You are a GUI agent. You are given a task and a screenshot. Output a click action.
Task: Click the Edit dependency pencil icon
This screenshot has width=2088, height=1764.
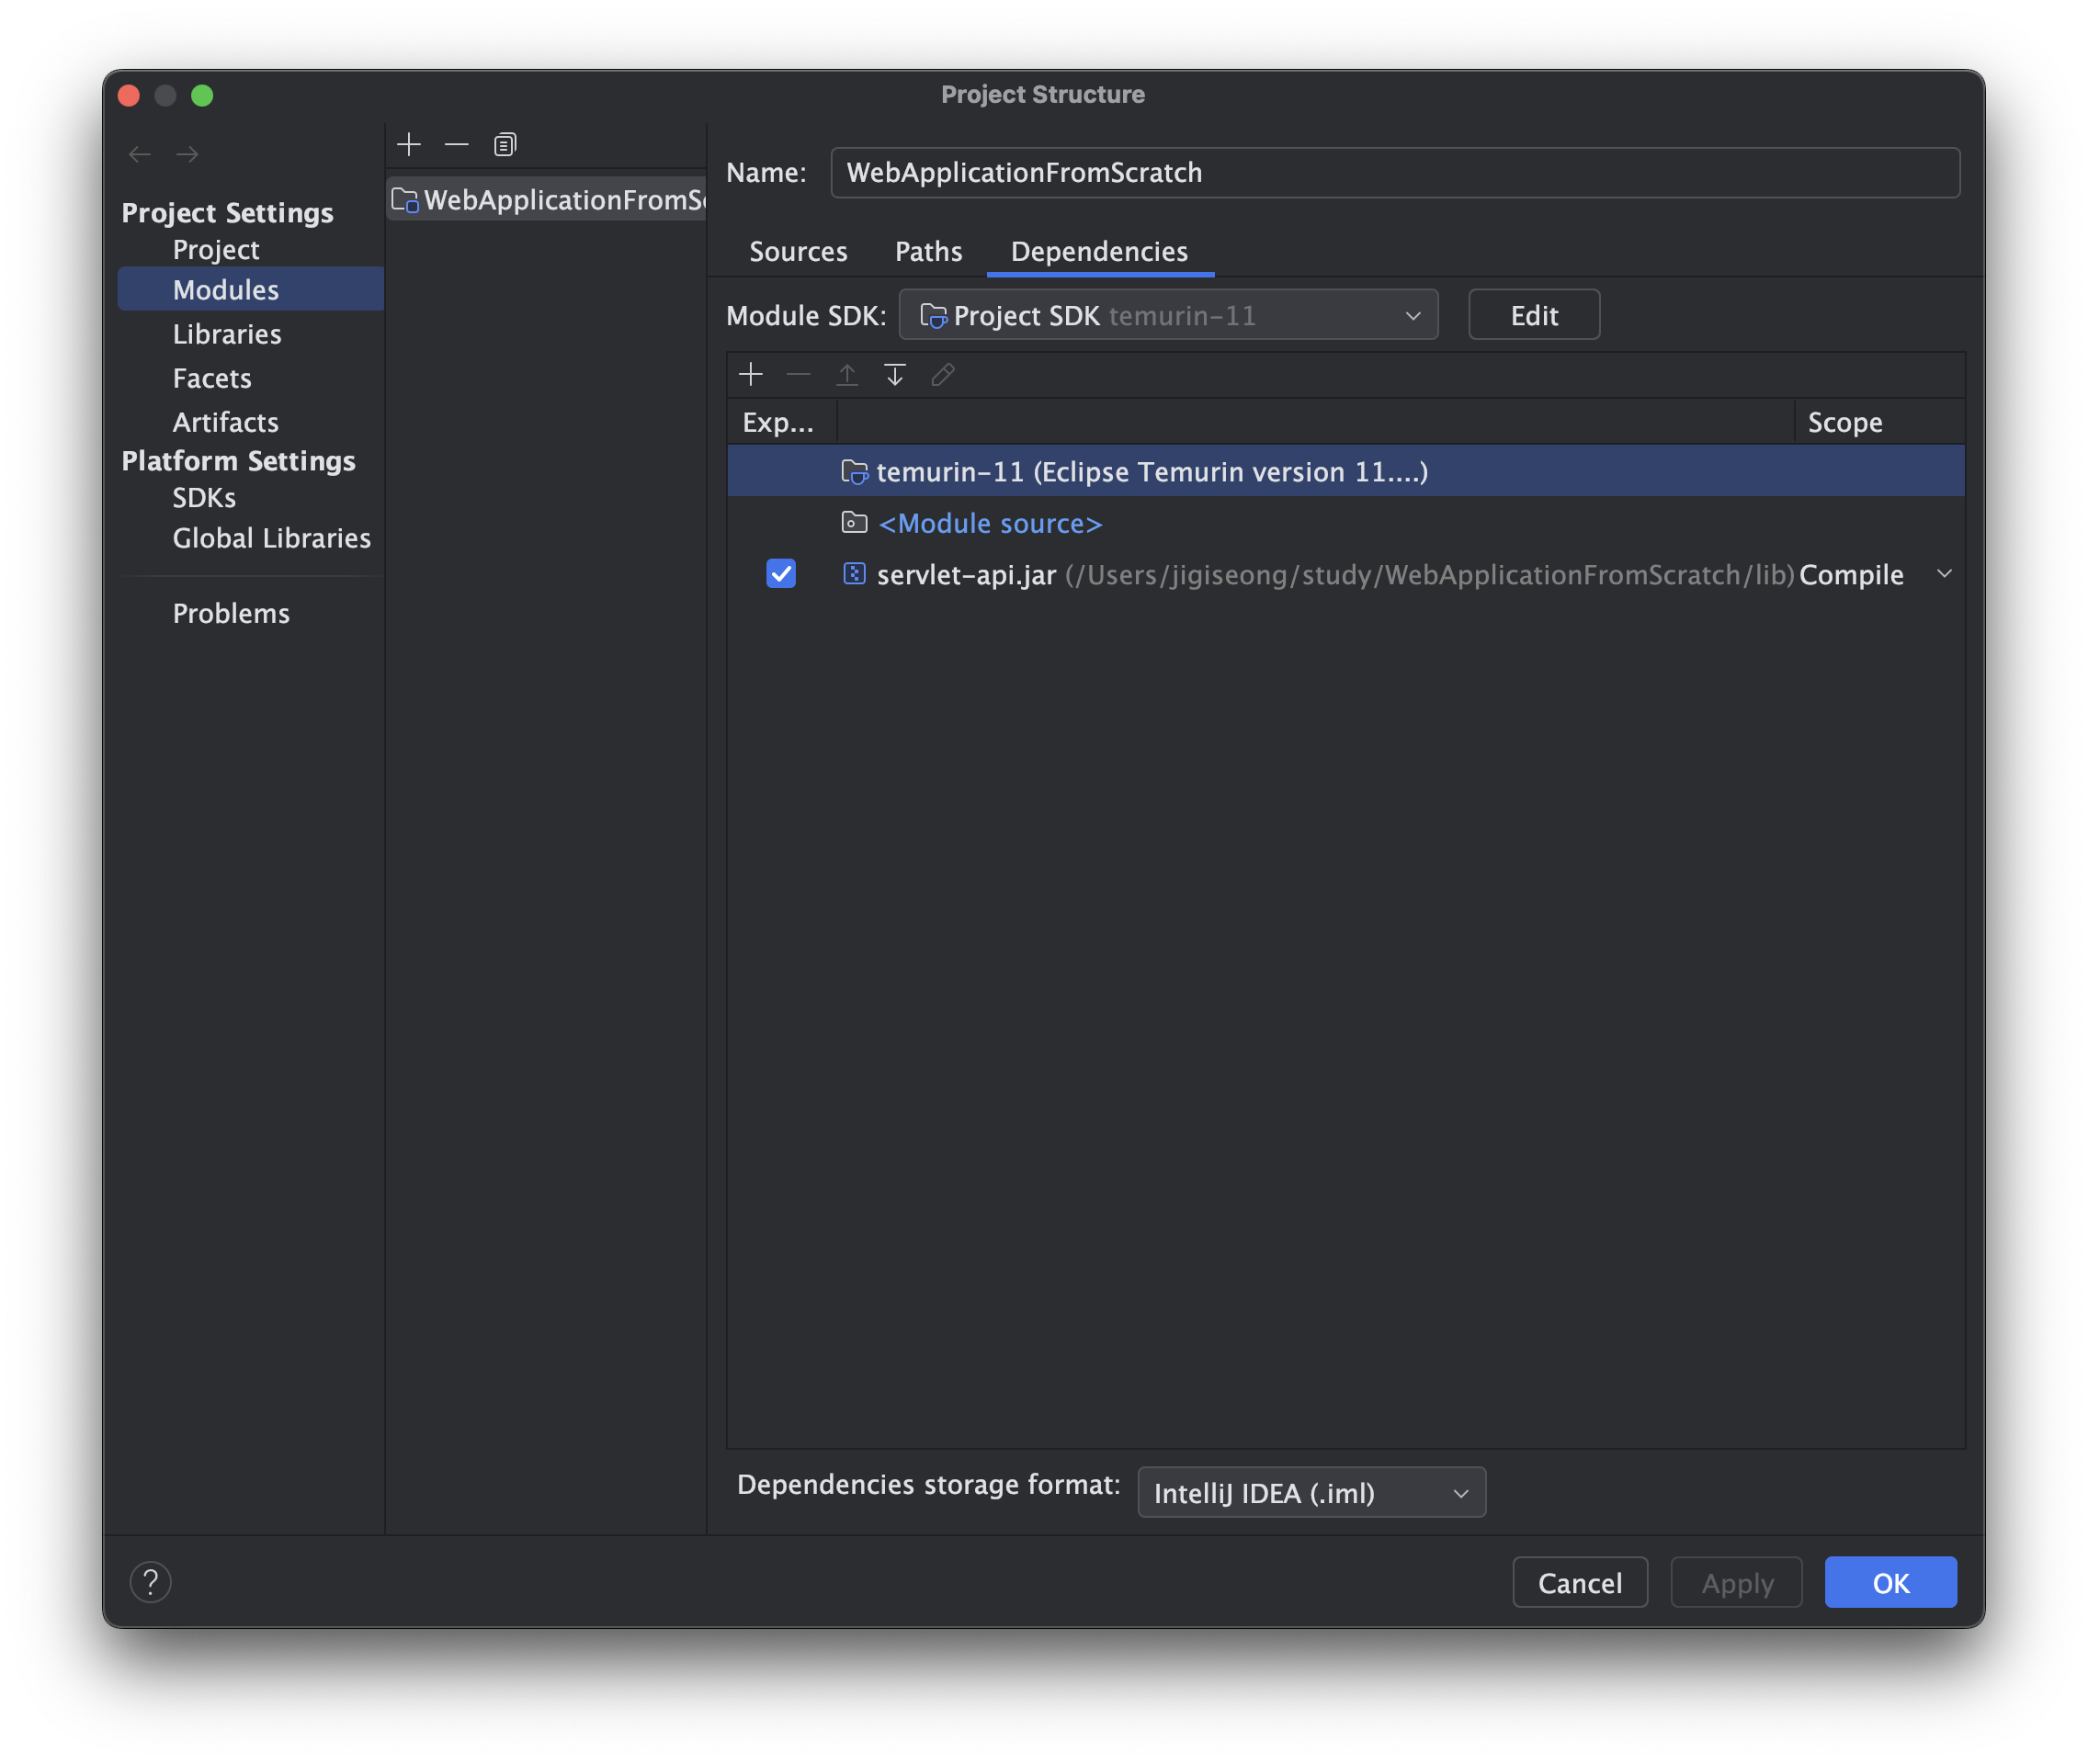point(943,374)
